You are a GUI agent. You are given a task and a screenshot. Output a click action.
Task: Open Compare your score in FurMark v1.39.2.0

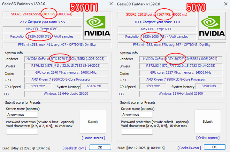(42, 22)
